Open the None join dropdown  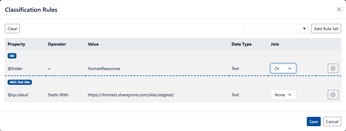click(283, 95)
